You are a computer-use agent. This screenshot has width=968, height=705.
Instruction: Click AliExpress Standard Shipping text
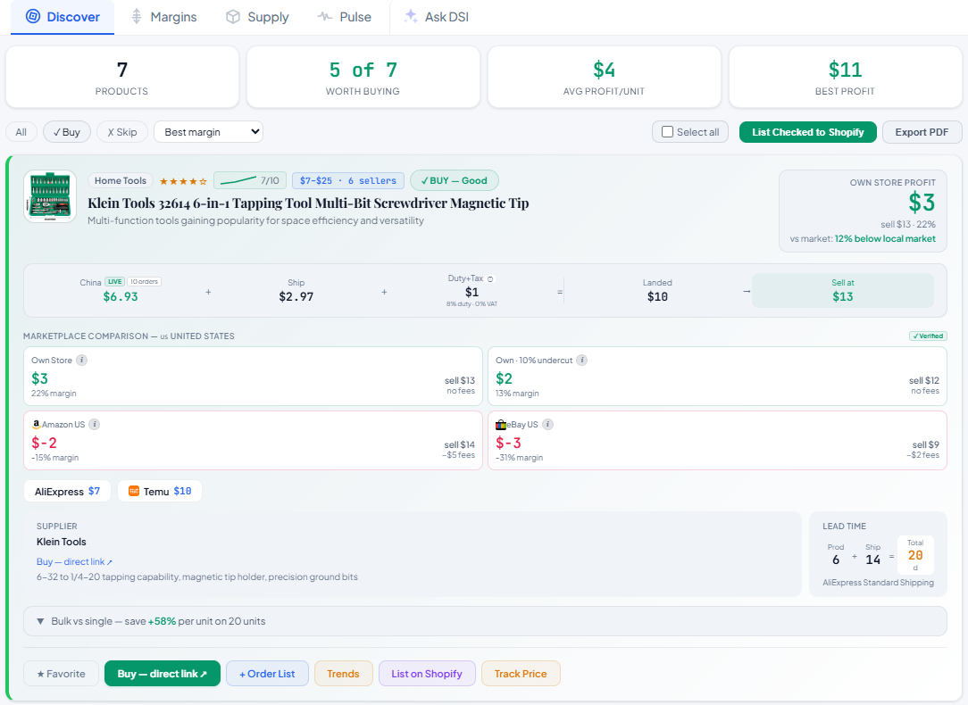tap(878, 582)
